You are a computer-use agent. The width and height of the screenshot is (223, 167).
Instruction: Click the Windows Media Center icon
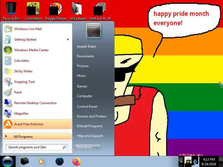8,50
